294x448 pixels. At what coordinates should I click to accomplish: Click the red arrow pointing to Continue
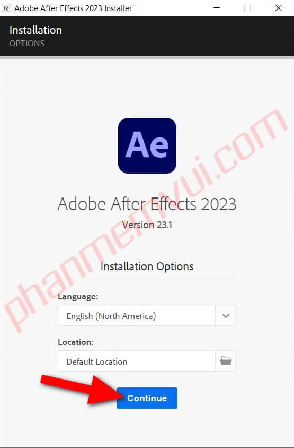84,389
